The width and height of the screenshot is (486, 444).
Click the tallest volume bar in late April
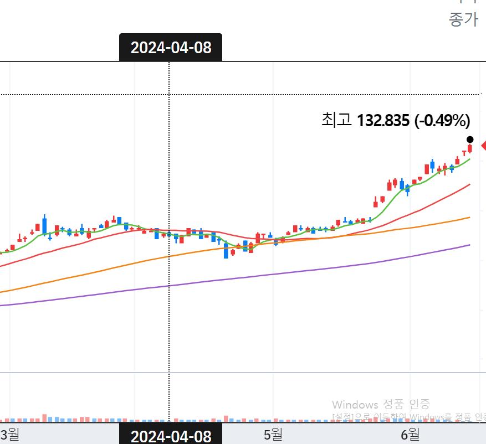[226, 419]
